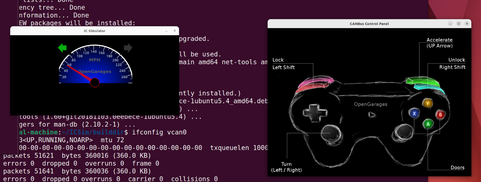The width and height of the screenshot is (481, 182).
Task: Click the Accelerate (UP Arrow) label
Action: click(439, 43)
